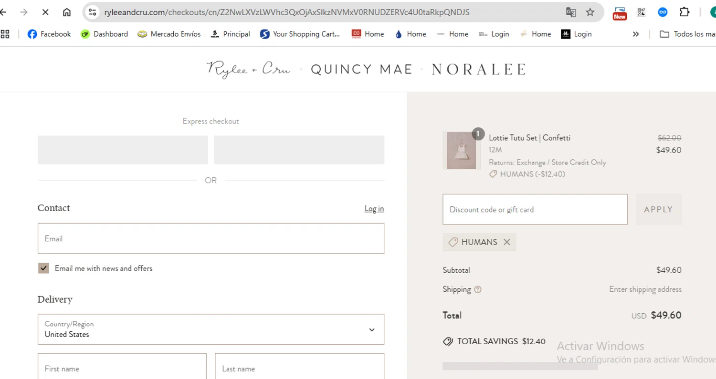Focus the Last name field
Viewport: 716px width, 379px height.
(x=300, y=366)
